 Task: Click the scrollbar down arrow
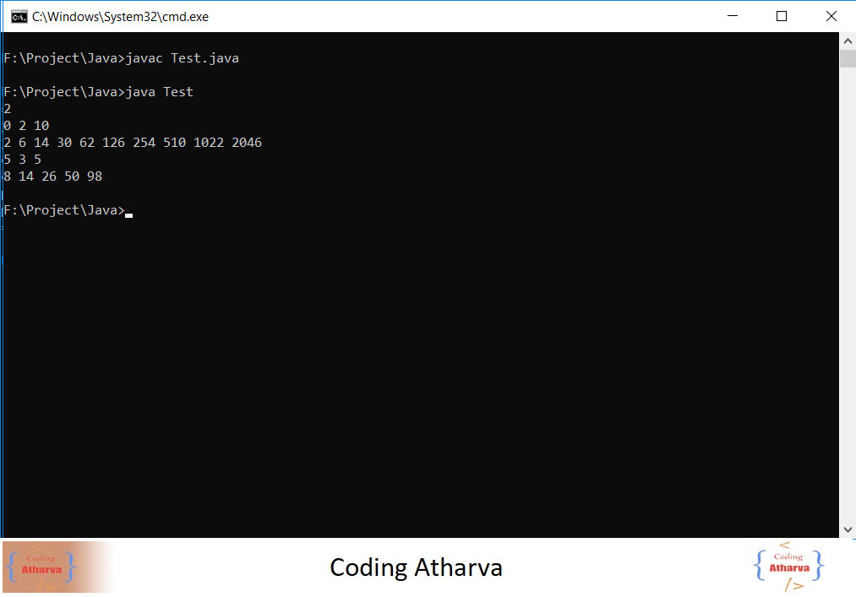coord(848,529)
